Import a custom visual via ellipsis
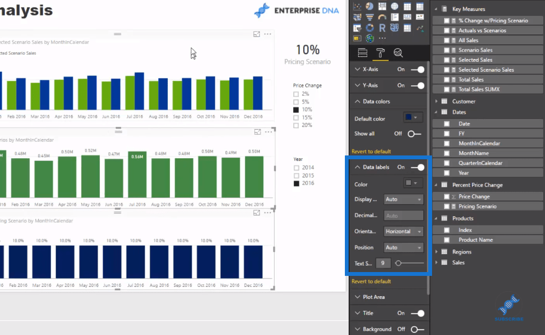Viewport: 545px width, 335px height. 382,38
